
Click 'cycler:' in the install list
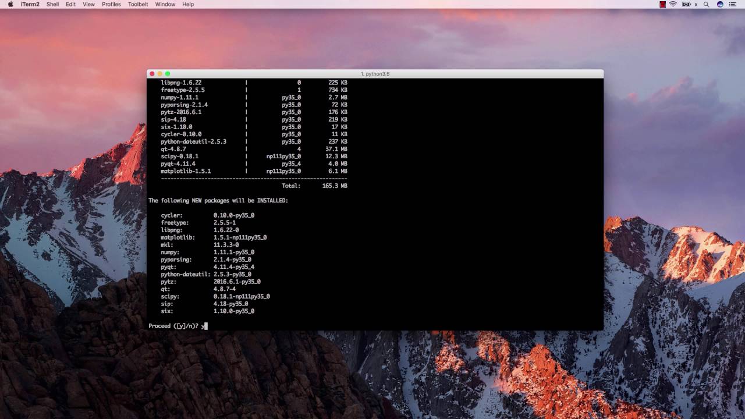(x=172, y=215)
